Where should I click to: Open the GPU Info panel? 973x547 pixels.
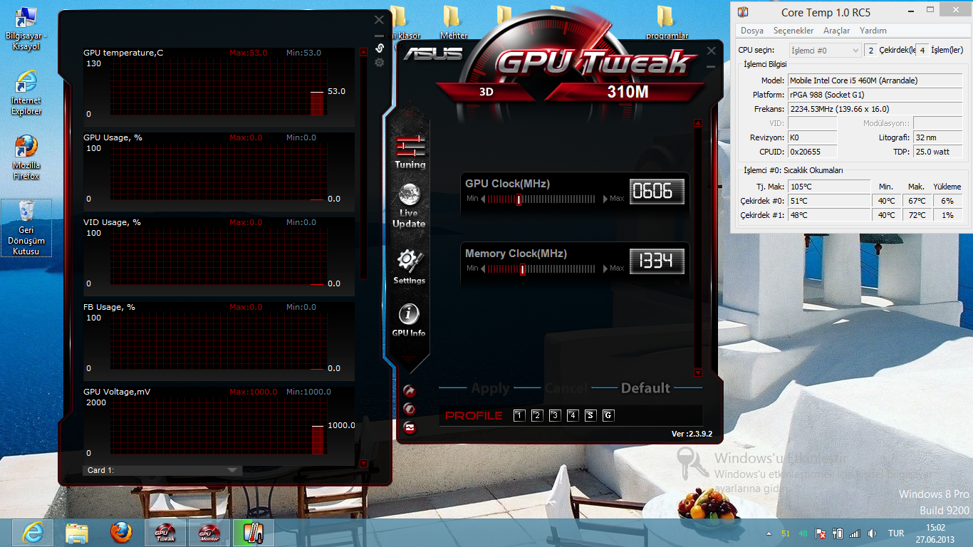(409, 320)
